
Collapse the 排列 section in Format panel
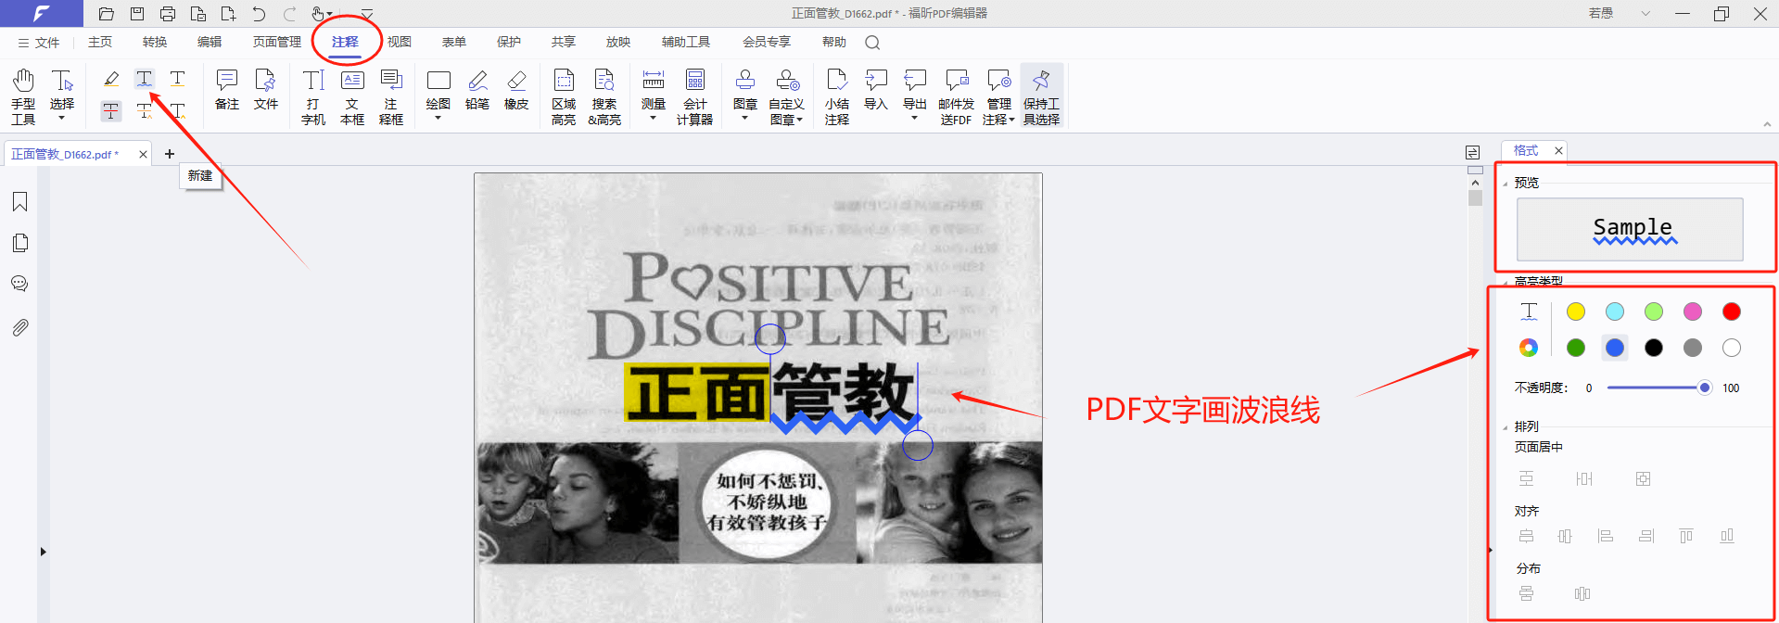1505,427
